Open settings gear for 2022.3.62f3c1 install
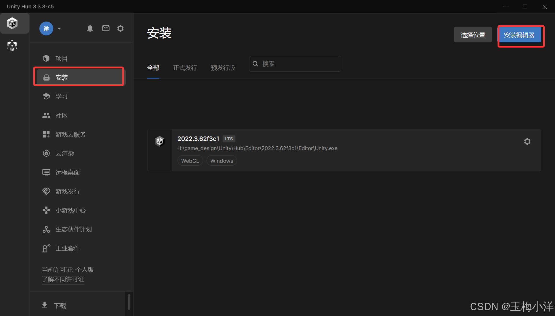Screen dimensions: 555x316 pos(527,141)
